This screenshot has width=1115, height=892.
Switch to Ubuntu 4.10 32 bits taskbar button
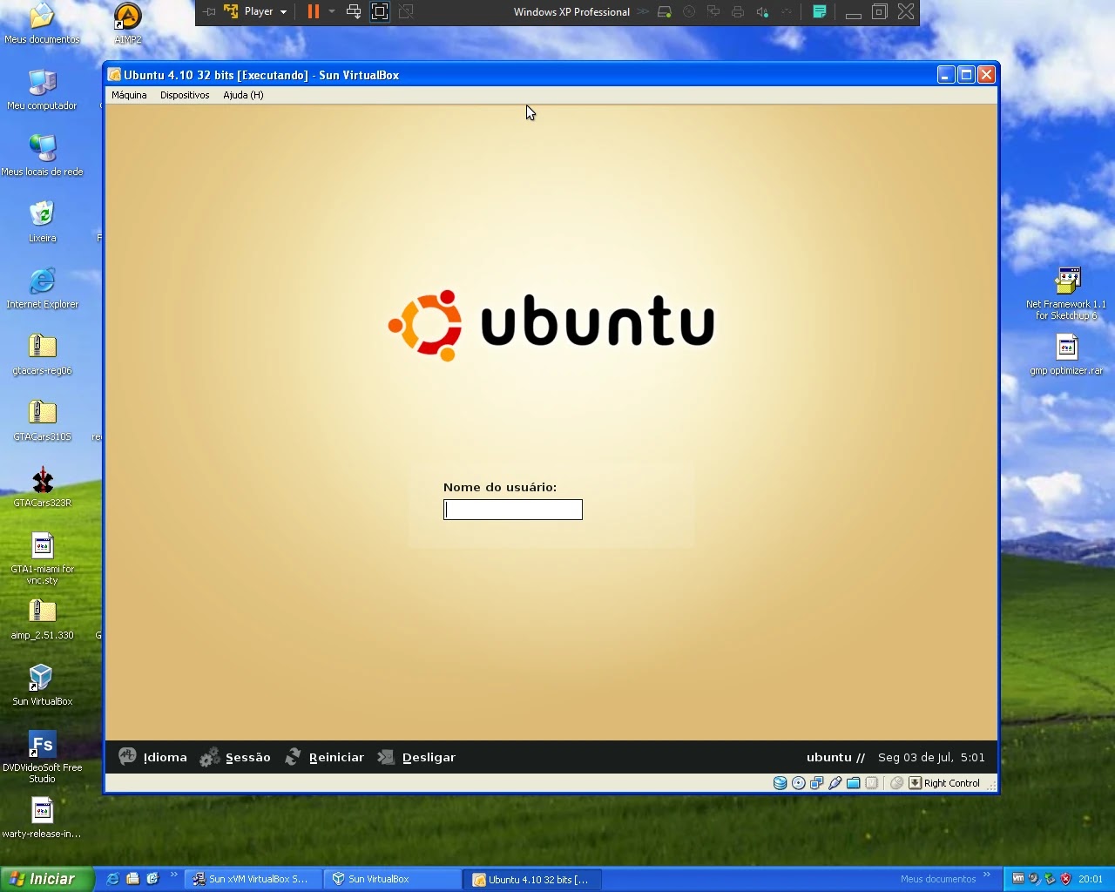532,879
